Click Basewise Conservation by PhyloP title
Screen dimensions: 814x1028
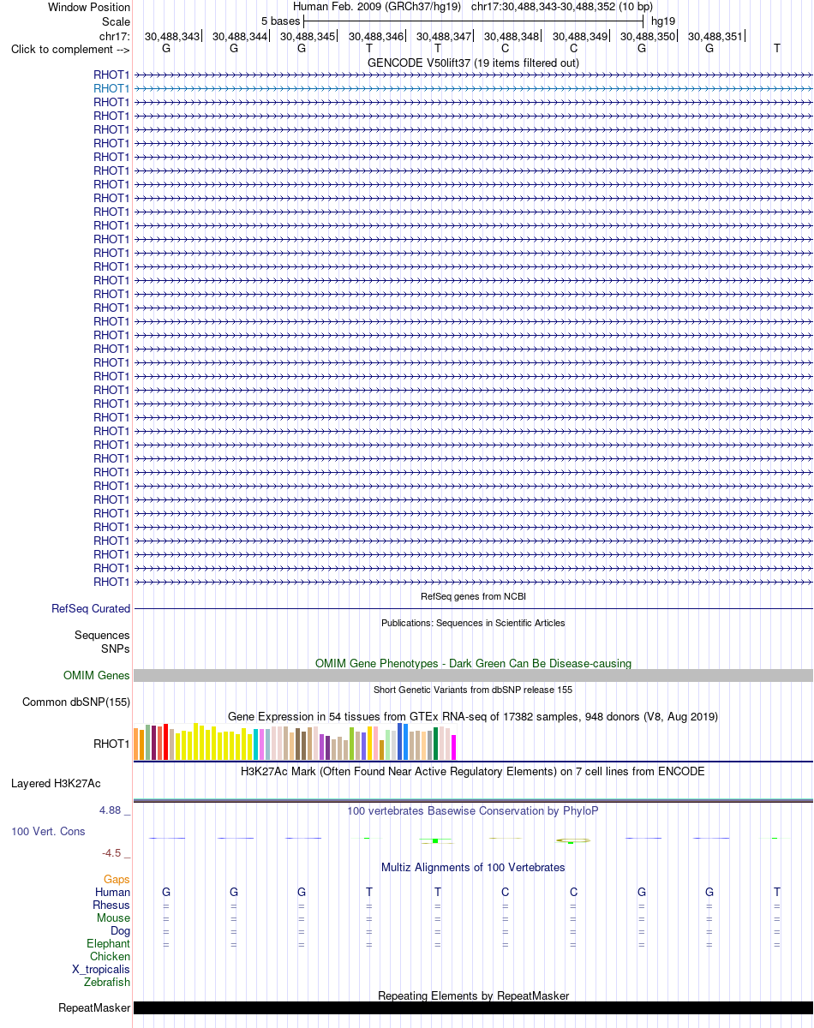pos(473,810)
